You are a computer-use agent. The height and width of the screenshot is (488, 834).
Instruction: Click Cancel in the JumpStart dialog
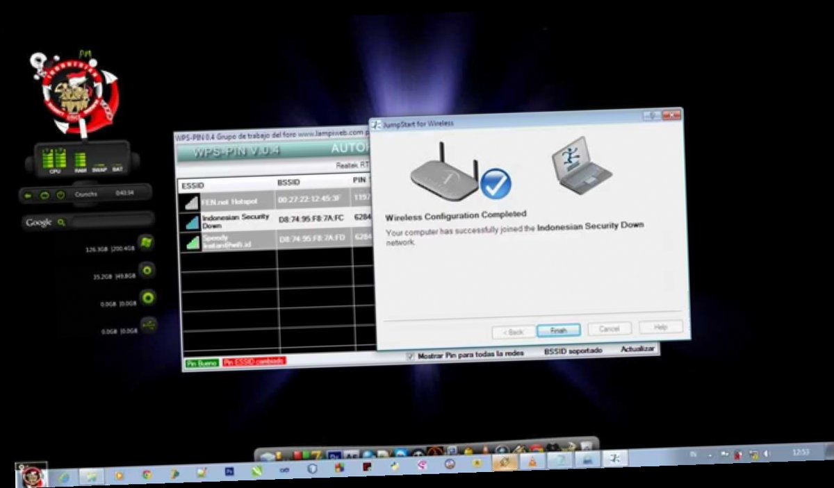(610, 328)
